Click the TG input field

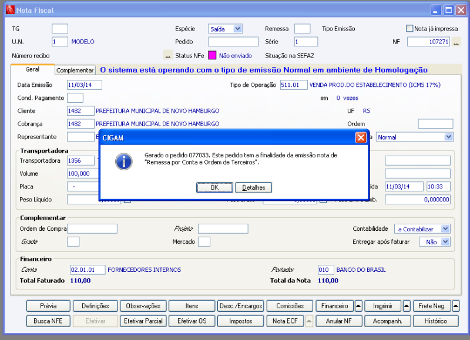pyautogui.click(x=60, y=29)
